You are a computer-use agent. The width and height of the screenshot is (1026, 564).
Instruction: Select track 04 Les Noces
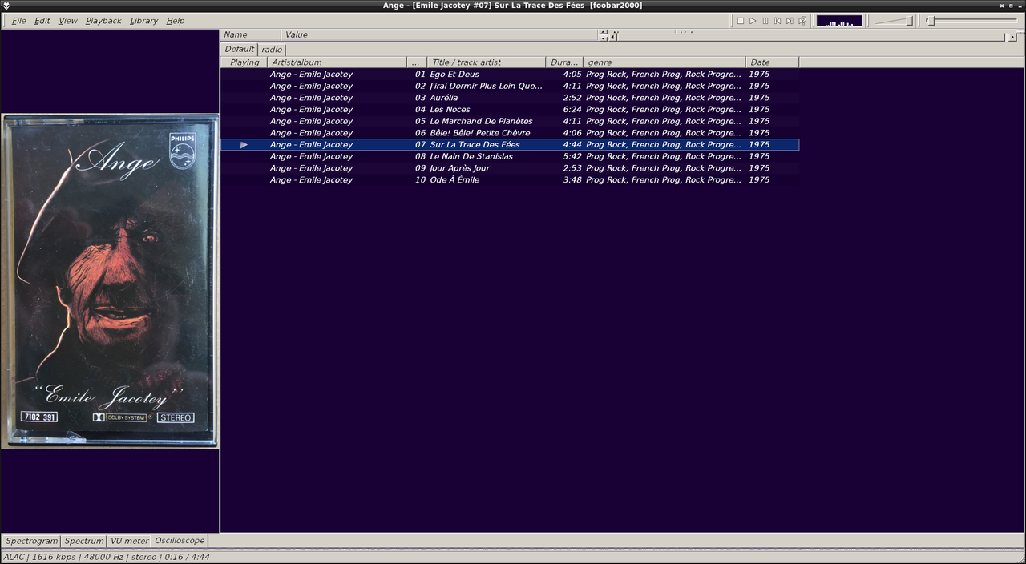pyautogui.click(x=510, y=110)
